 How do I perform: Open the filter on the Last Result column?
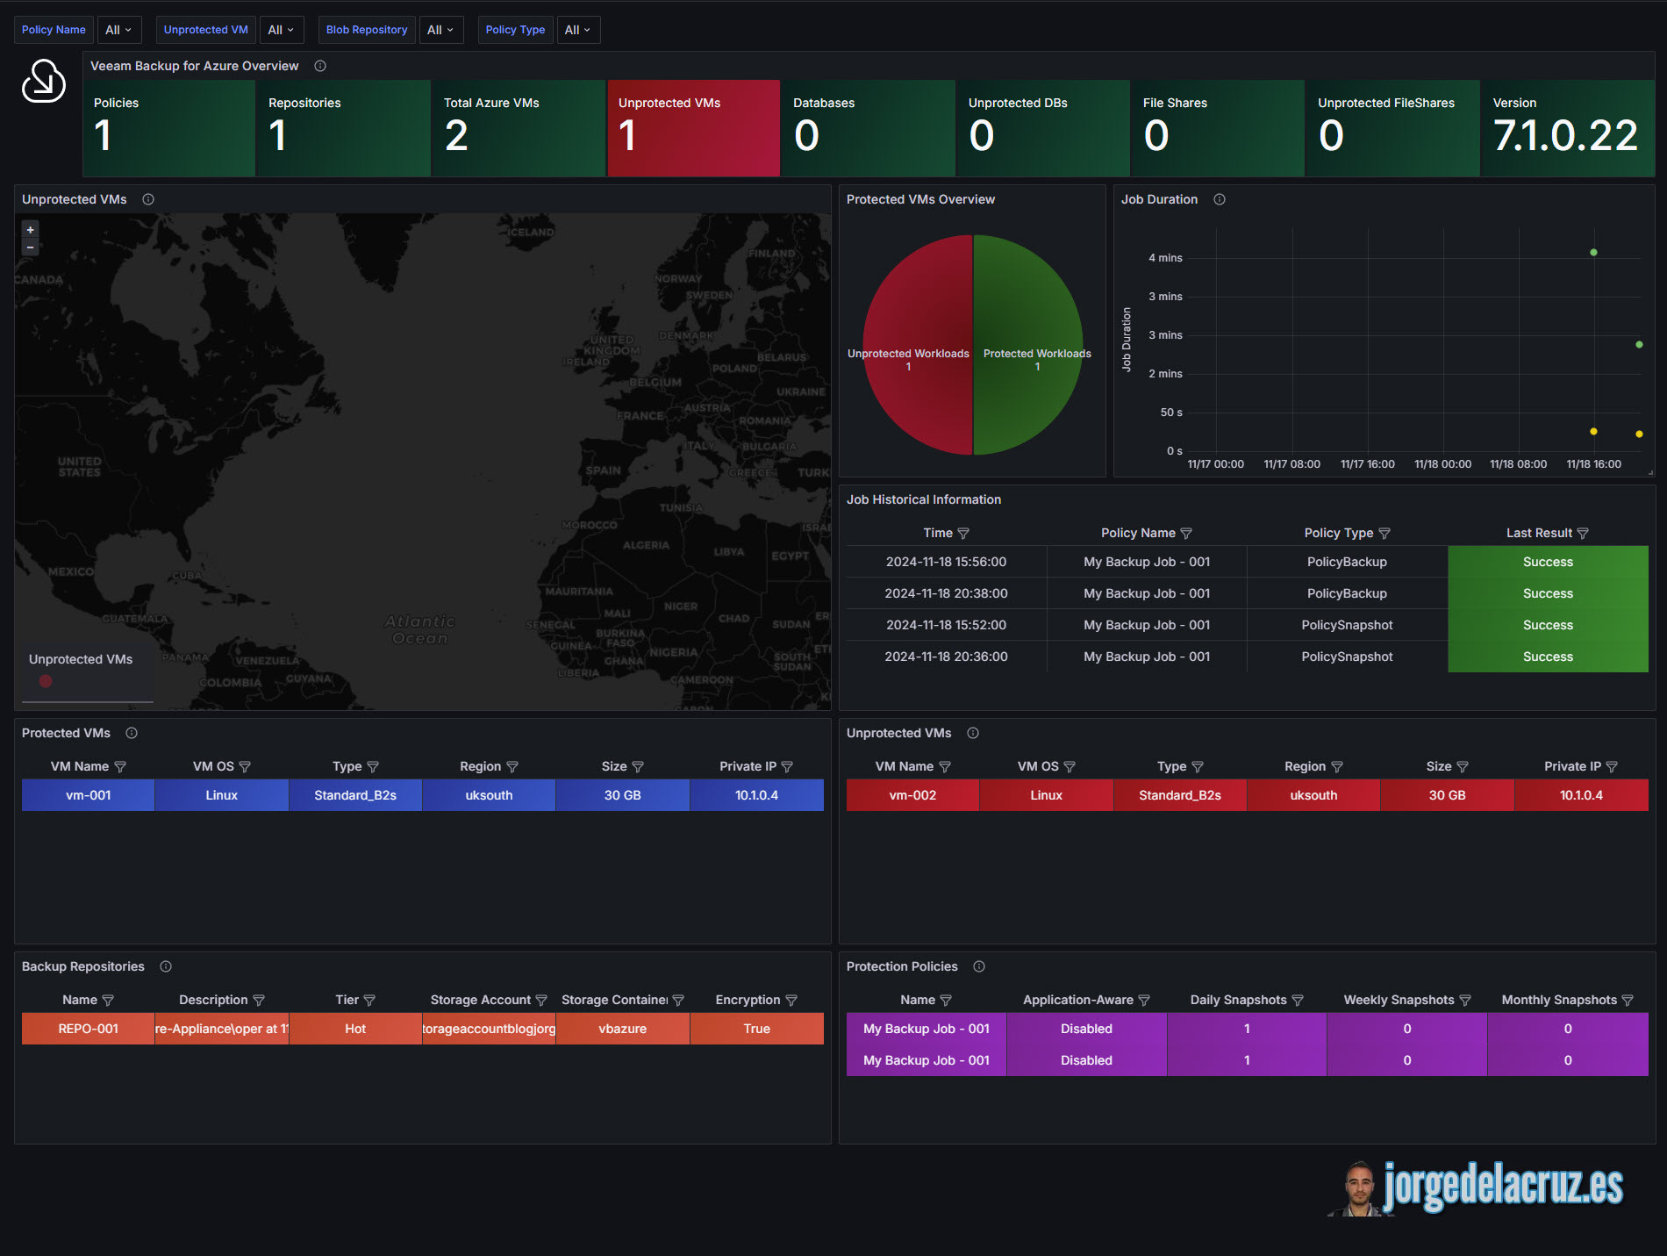[1583, 533]
